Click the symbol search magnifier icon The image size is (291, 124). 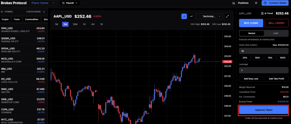point(44,12)
